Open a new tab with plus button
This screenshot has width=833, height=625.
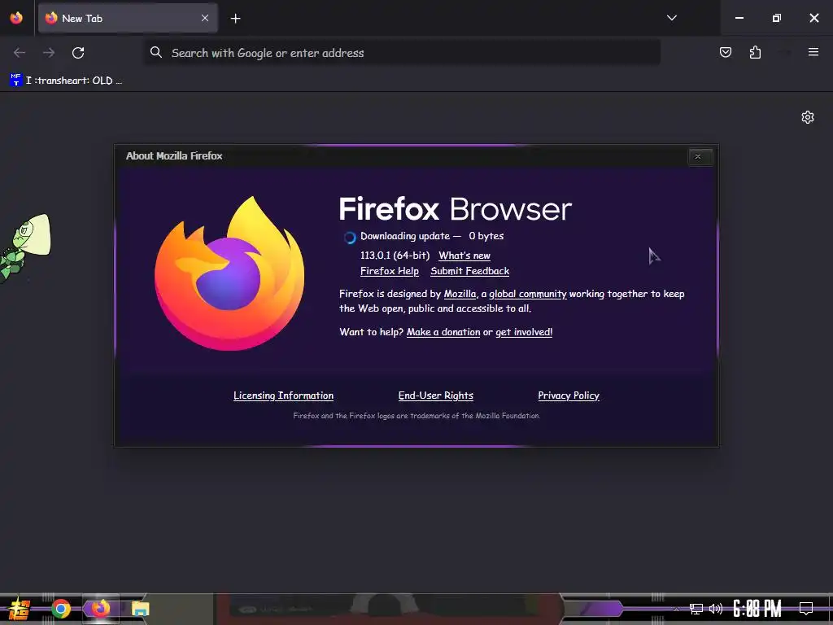235,19
